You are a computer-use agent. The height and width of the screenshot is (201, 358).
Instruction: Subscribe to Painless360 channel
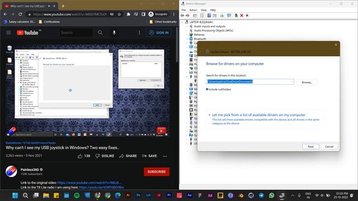[x=157, y=171]
